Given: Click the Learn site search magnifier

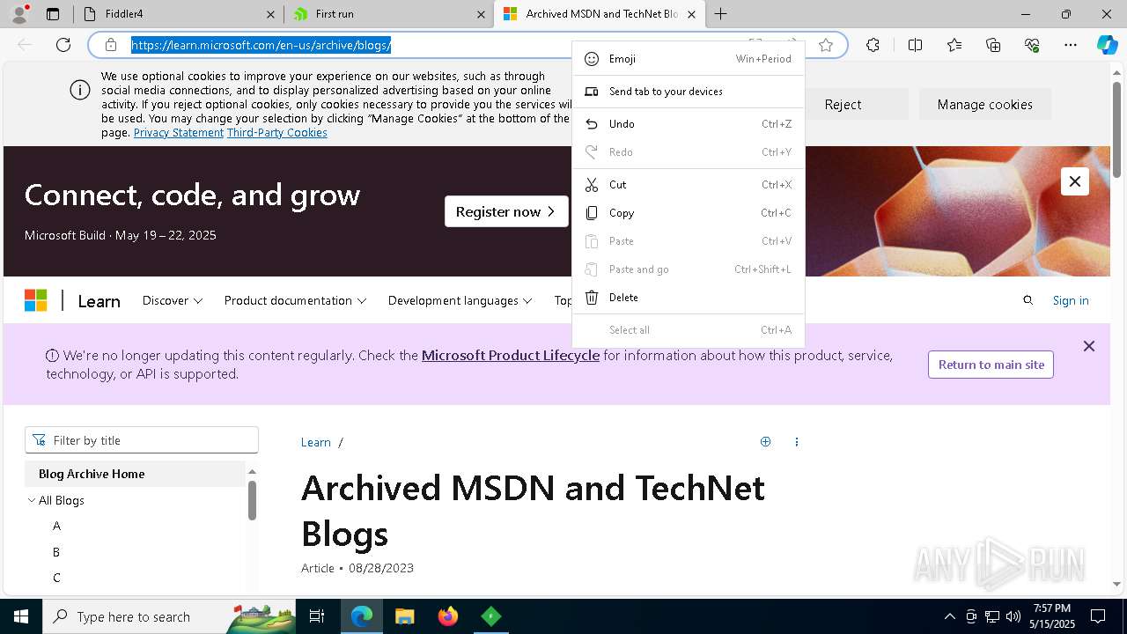Looking at the screenshot, I should click(1028, 300).
